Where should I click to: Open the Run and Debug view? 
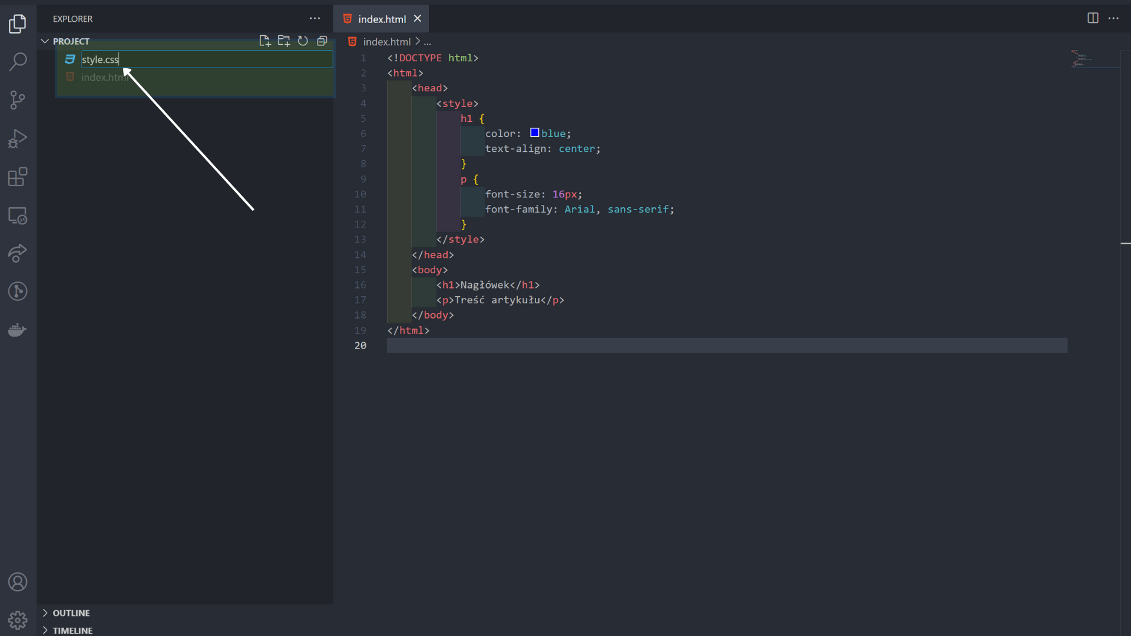(18, 138)
